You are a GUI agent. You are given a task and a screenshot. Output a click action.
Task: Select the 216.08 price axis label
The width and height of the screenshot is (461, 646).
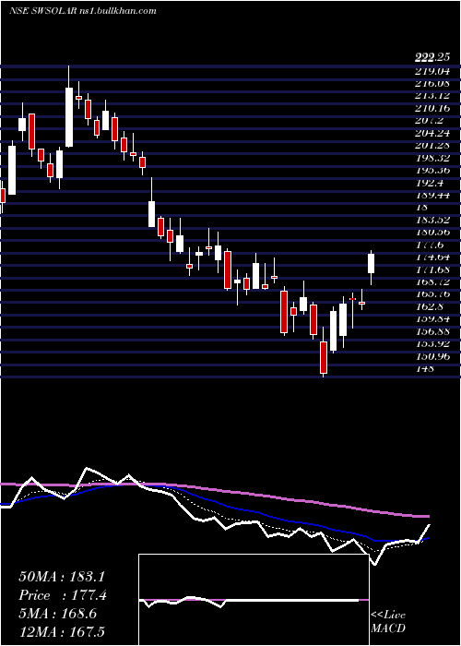(431, 84)
